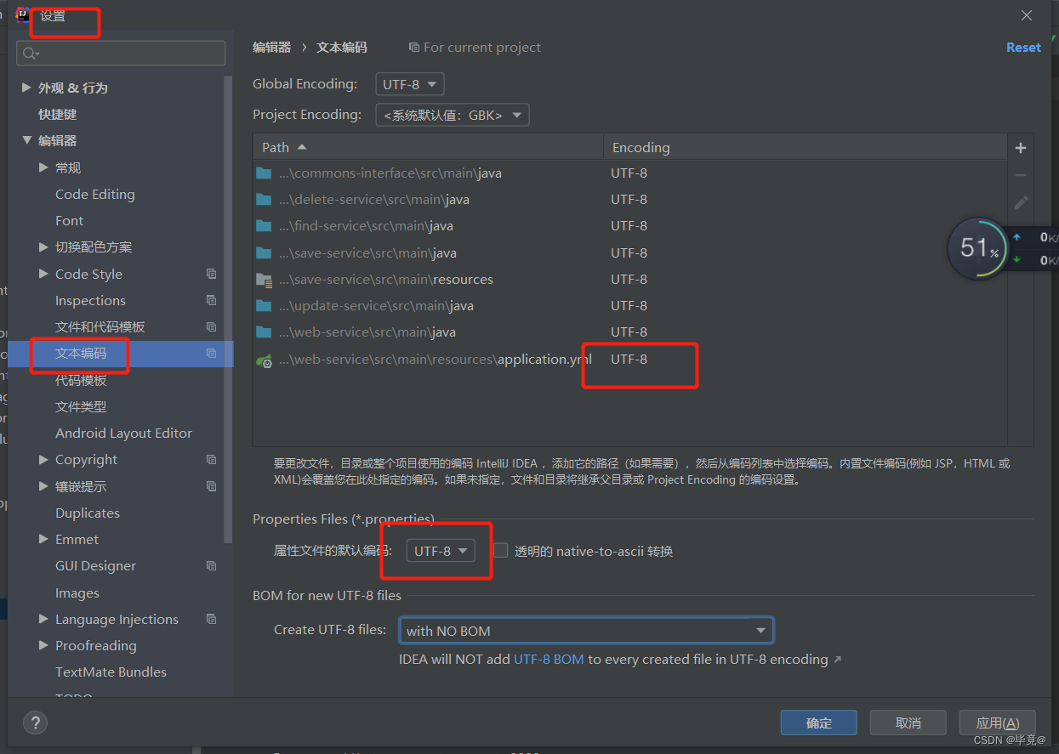Click the Spring leaf icon of application.yml row

tap(264, 360)
